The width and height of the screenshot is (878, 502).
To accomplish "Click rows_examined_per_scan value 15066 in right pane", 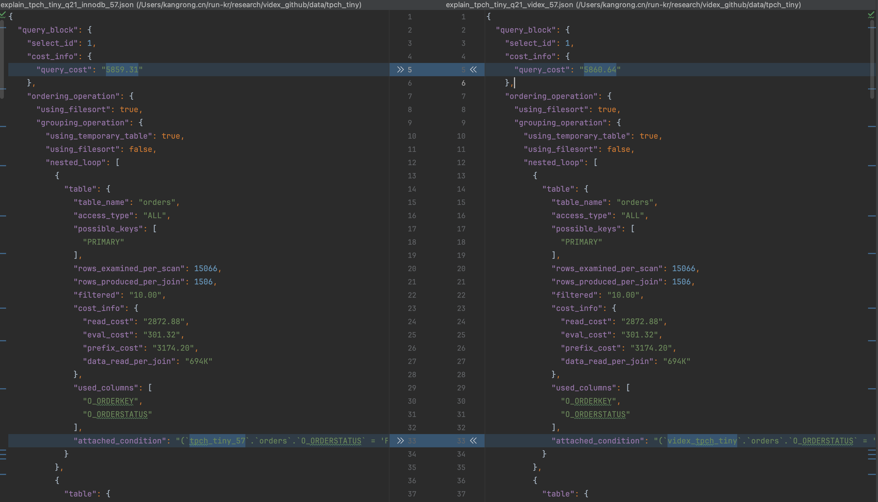I will (683, 269).
